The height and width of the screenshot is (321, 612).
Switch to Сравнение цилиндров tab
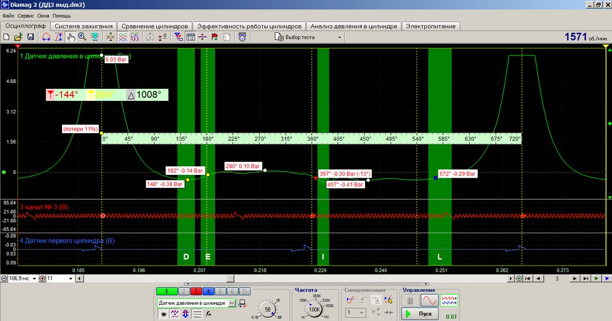tap(155, 26)
